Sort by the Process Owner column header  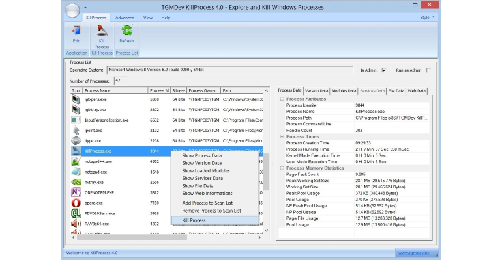203,90
